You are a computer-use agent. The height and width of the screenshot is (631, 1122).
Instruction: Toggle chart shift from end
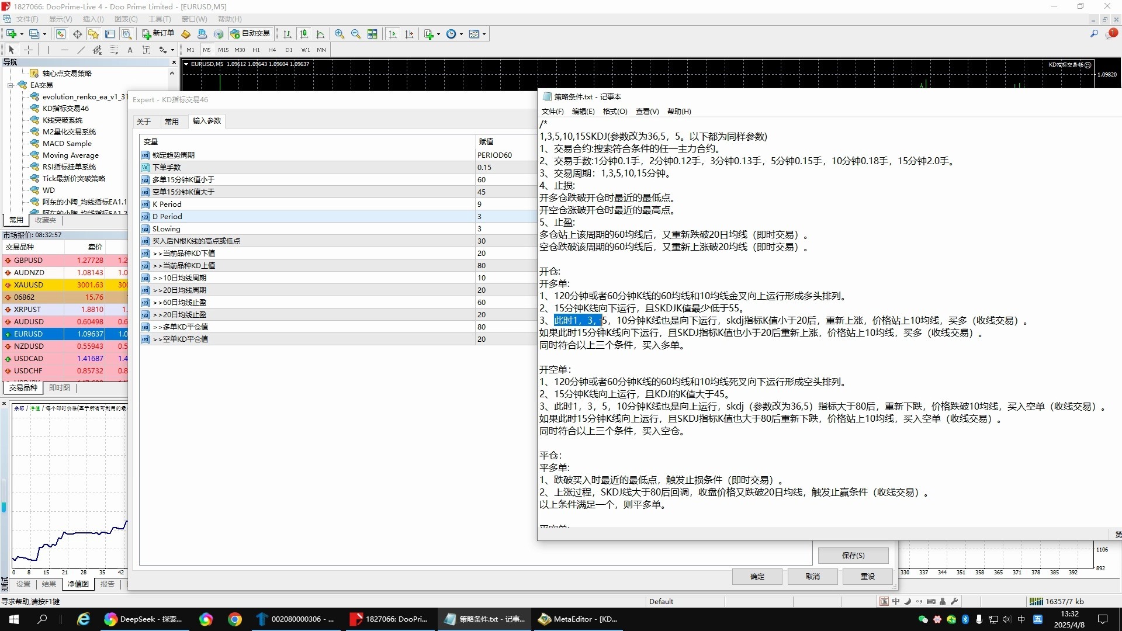(409, 34)
